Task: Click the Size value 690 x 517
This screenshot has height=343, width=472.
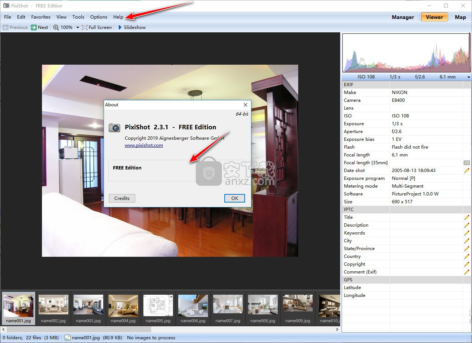Action: click(402, 202)
